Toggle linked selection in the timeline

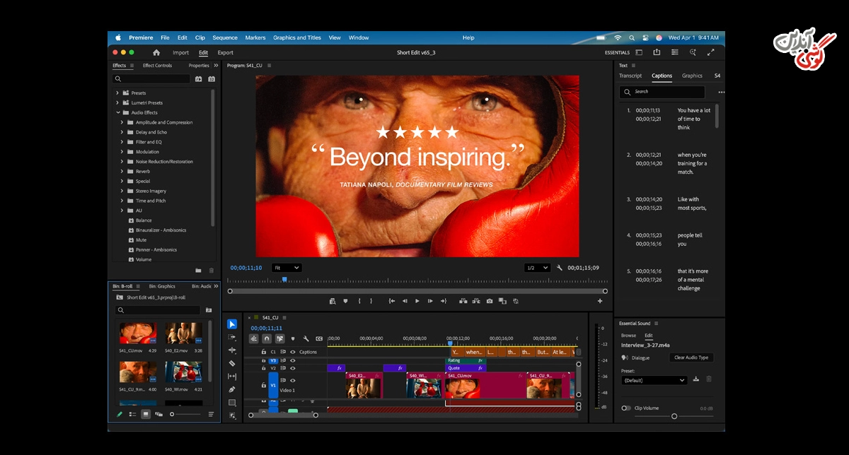[x=279, y=338]
